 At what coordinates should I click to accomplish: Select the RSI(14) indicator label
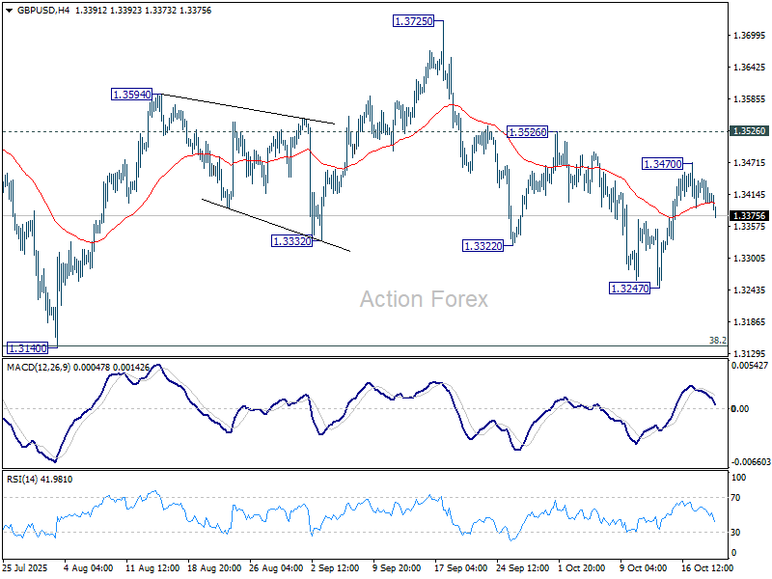23,479
